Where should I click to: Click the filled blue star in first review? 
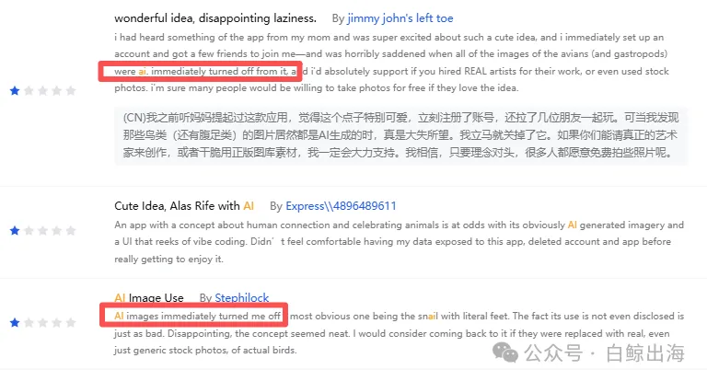pyautogui.click(x=15, y=91)
